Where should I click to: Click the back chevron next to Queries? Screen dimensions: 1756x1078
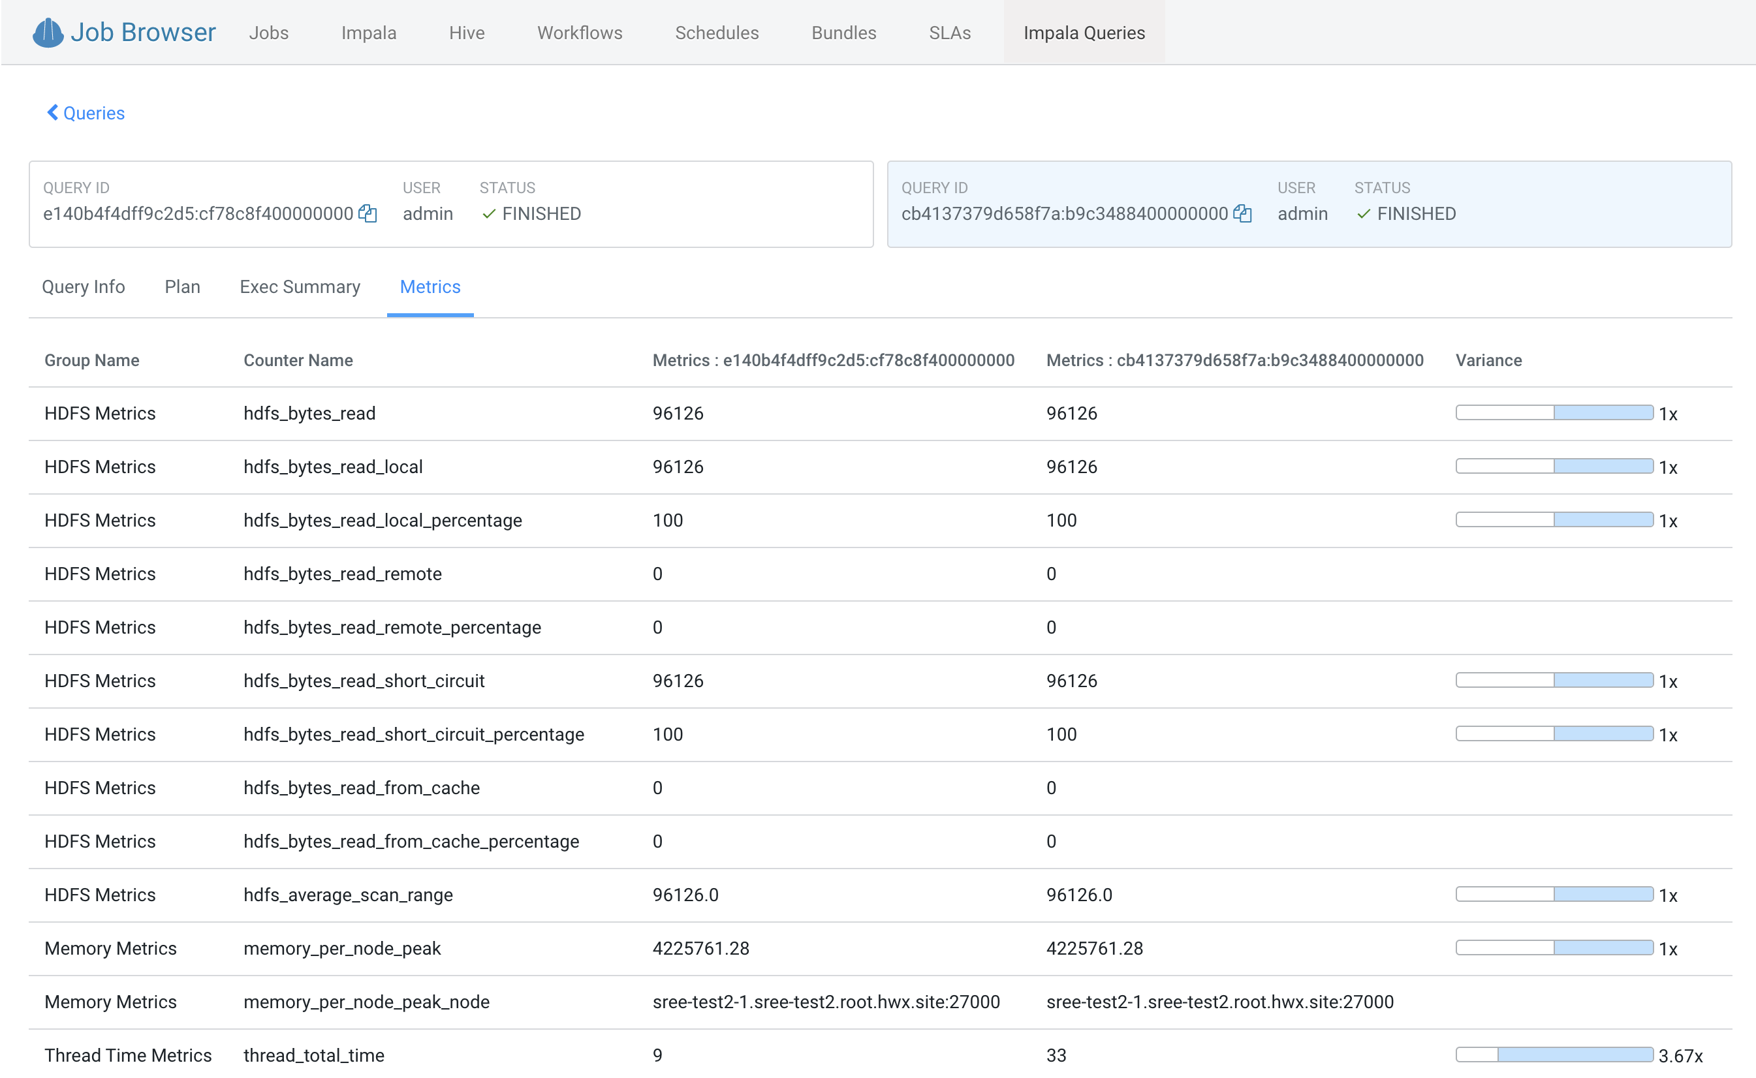pos(52,113)
